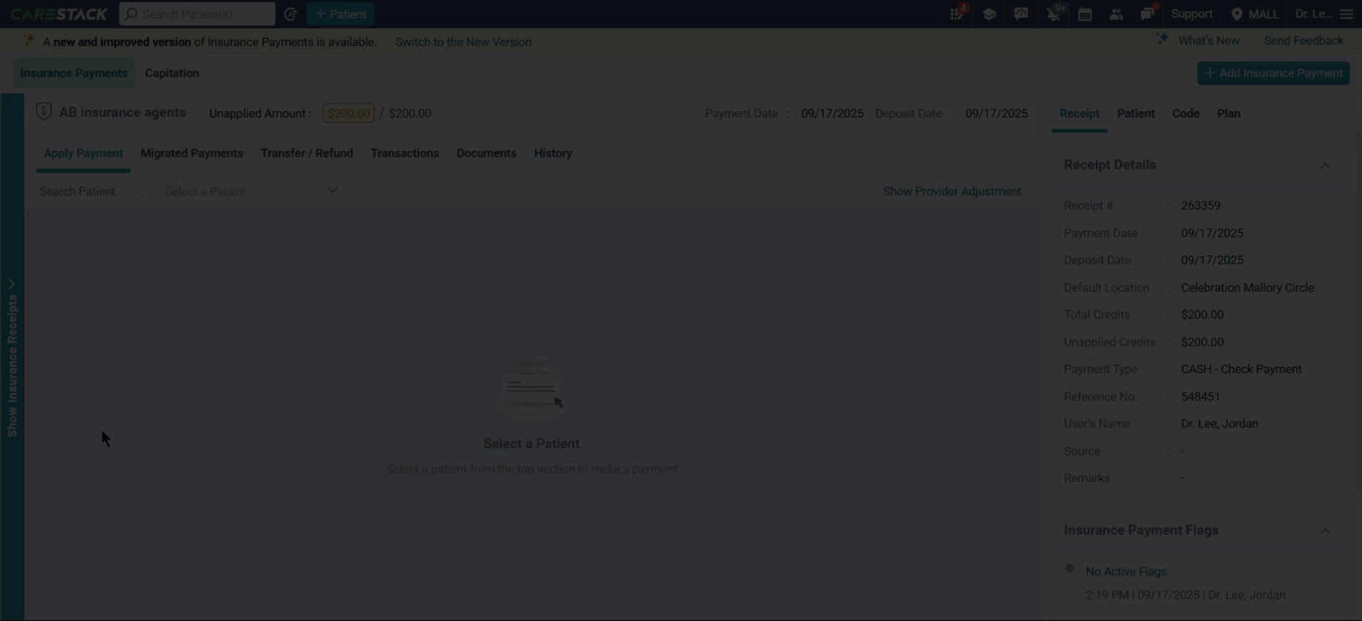1362x621 pixels.
Task: Click the CareStack logo
Action: pyautogui.click(x=58, y=14)
